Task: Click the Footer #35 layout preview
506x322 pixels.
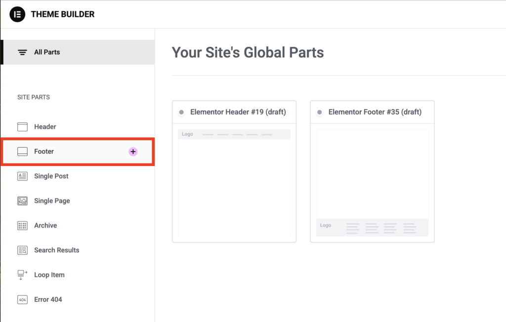Action: click(372, 183)
